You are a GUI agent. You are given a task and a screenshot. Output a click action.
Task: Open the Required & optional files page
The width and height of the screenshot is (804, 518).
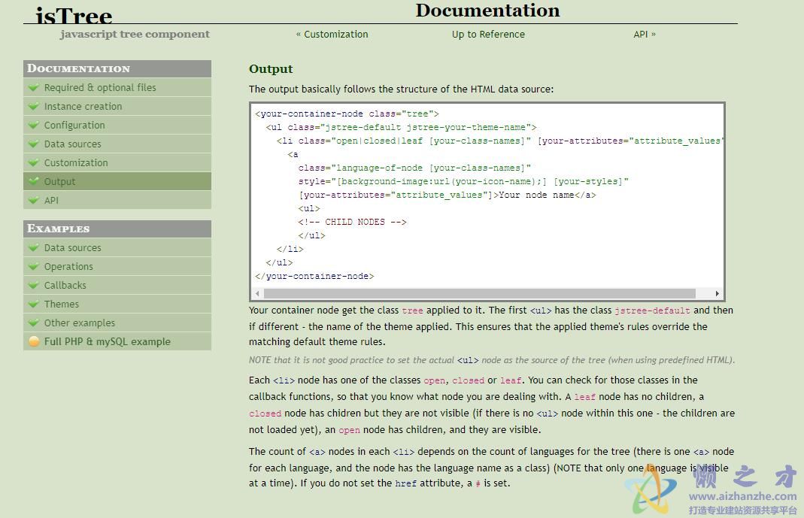coord(100,87)
